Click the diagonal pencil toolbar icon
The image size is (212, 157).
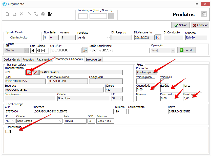point(29,14)
